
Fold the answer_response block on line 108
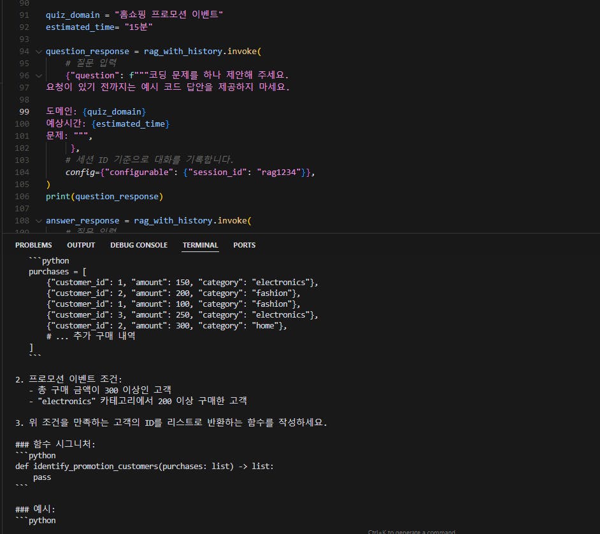coord(39,221)
